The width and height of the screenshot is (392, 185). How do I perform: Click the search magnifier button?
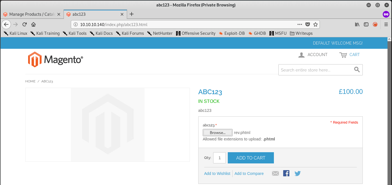click(x=357, y=70)
